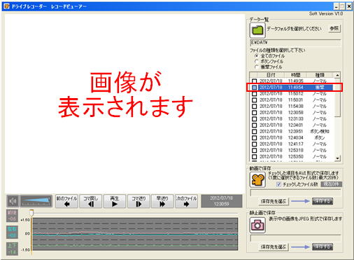Image resolution: width=354 pixels, height=260 pixels.
Task: Check the box for 12:53:50 file
Action: pos(255,157)
